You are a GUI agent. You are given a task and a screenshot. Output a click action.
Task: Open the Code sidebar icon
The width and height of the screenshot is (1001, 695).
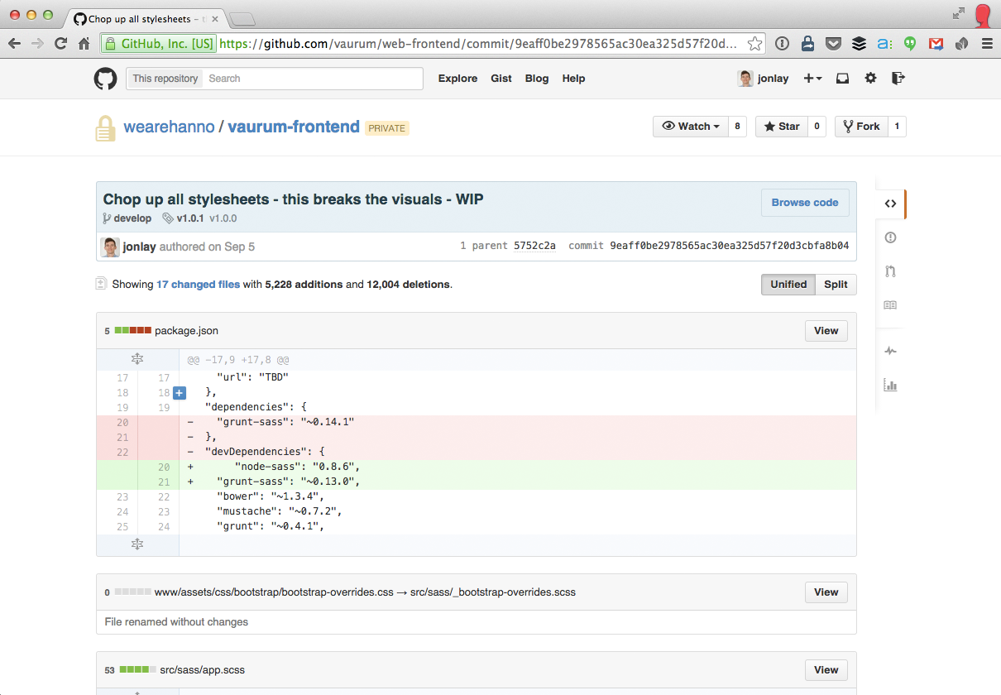tap(890, 204)
